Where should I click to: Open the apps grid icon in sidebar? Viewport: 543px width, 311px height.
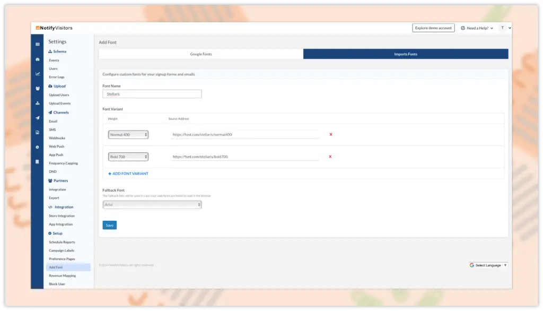click(37, 44)
